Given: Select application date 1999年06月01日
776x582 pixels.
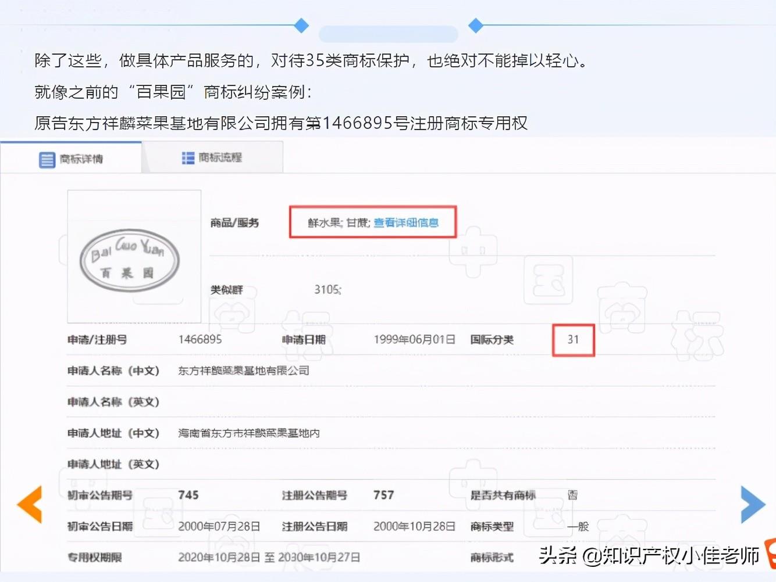Looking at the screenshot, I should click(414, 339).
